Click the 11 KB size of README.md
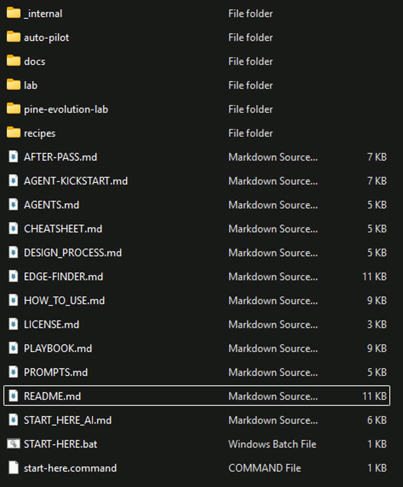Image resolution: width=403 pixels, height=487 pixels. (374, 396)
